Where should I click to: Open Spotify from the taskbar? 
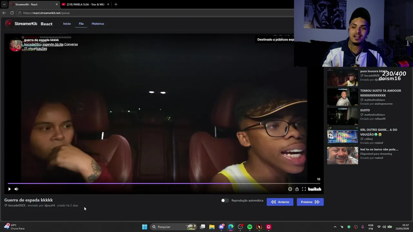point(250,227)
